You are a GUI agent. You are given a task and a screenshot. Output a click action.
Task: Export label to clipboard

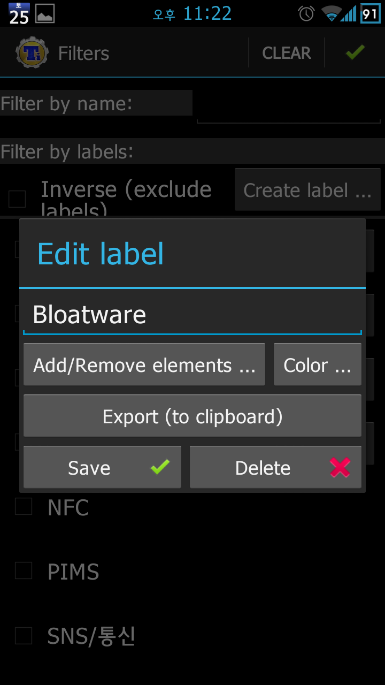tap(192, 416)
